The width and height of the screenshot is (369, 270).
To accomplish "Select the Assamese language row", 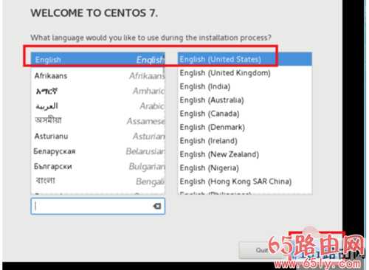I will click(98, 121).
